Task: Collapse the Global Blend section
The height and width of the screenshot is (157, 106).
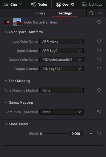Action: click(6, 124)
